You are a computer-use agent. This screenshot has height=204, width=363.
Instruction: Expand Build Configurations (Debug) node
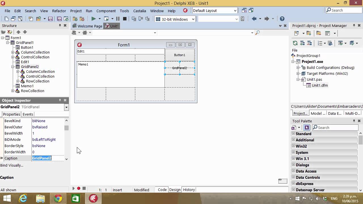pos(298,68)
